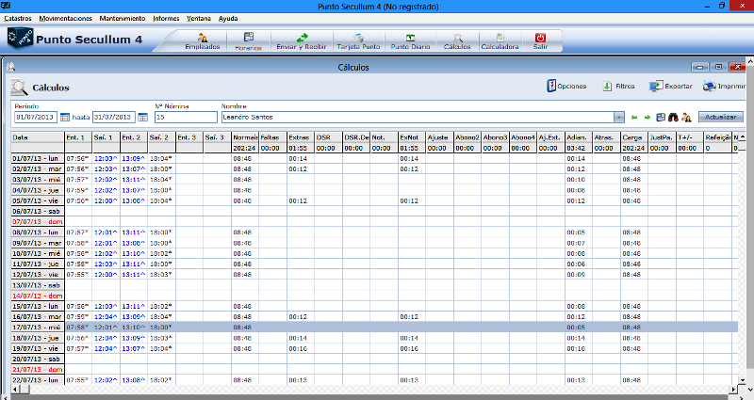Select the 17/07/13 mié row
This screenshot has width=754, height=400.
(33, 327)
